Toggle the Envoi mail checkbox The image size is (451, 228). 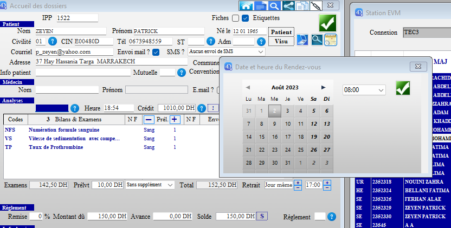pyautogui.click(x=156, y=52)
